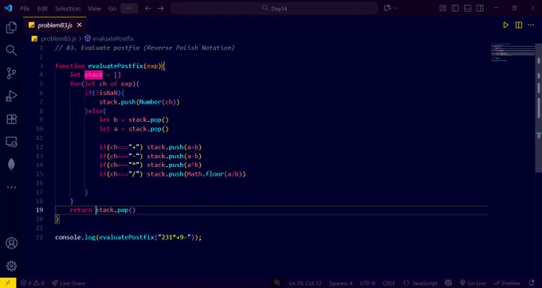The width and height of the screenshot is (542, 288).
Task: Open Copilot status icon in status bar
Action: [x=448, y=282]
